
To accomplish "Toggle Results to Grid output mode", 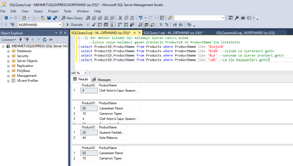I will coord(146,25).
